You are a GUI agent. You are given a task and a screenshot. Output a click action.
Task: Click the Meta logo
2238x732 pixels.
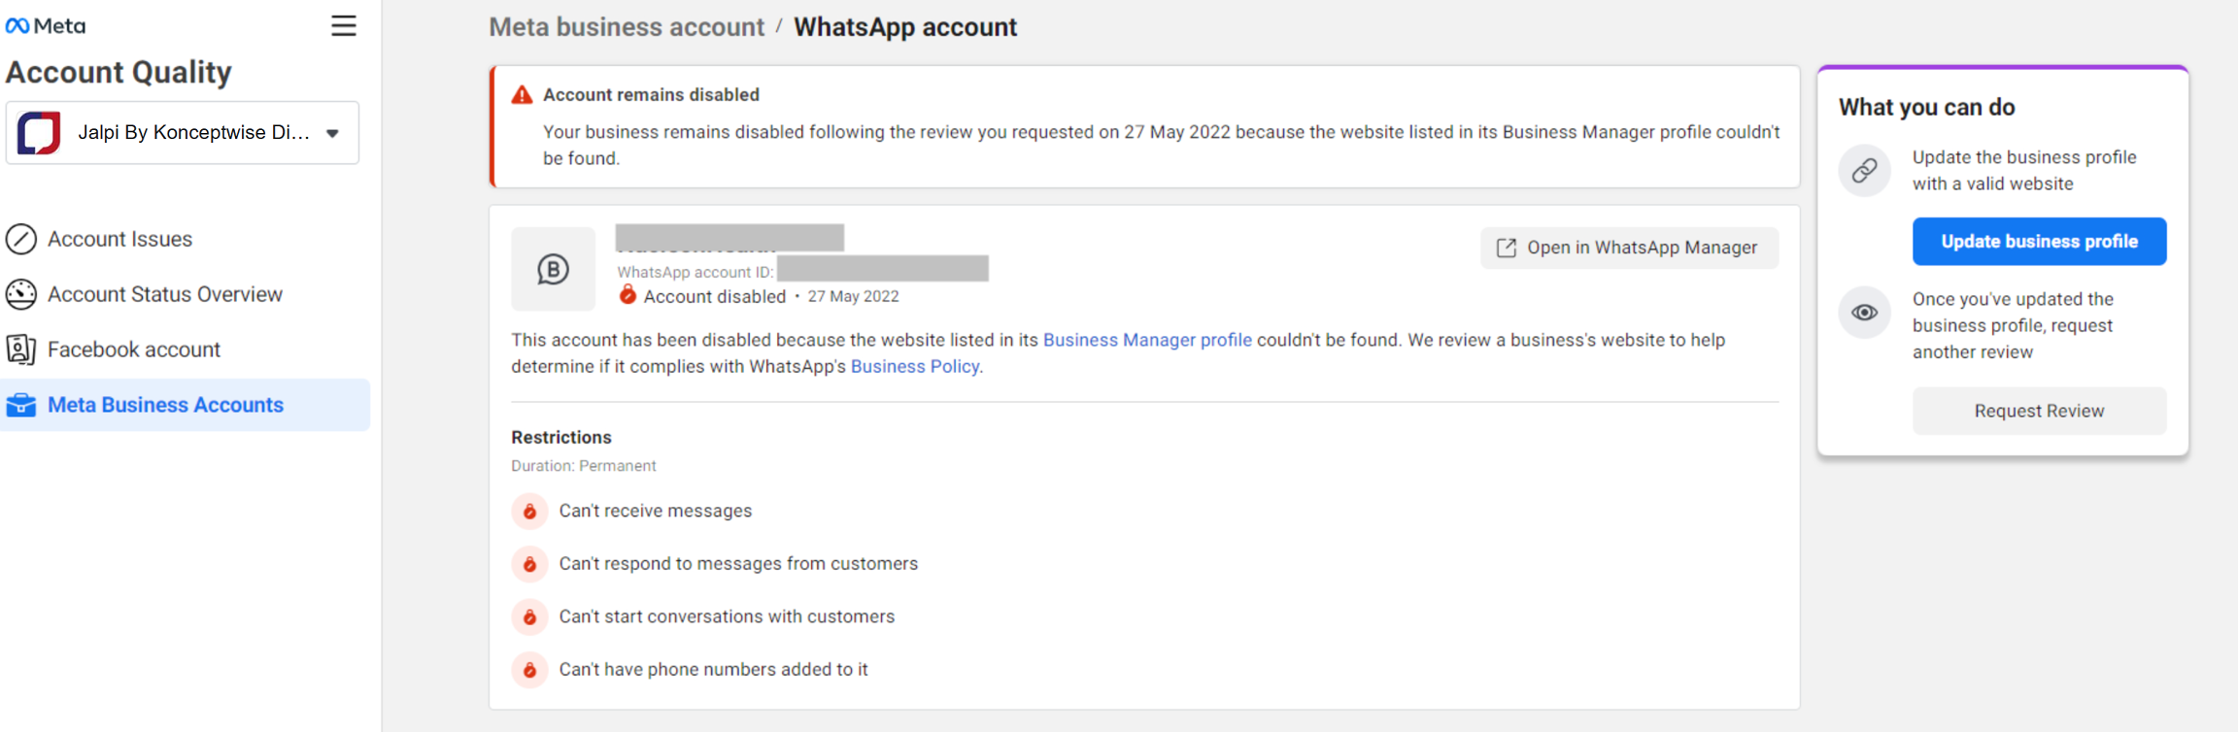[x=46, y=26]
